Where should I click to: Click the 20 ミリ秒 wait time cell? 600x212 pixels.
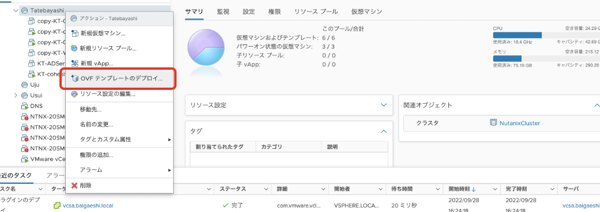pos(404,206)
